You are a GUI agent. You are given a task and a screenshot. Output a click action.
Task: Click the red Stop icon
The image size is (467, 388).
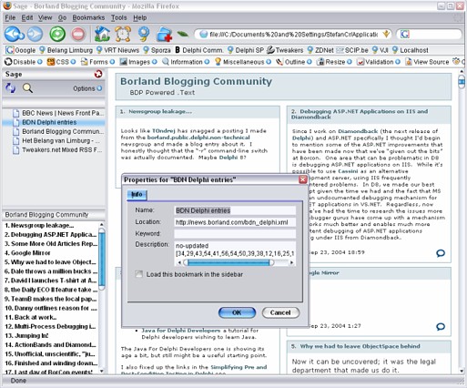[78, 34]
